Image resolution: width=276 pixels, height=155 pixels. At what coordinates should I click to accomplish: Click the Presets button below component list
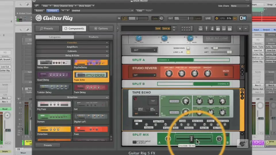(x=48, y=145)
